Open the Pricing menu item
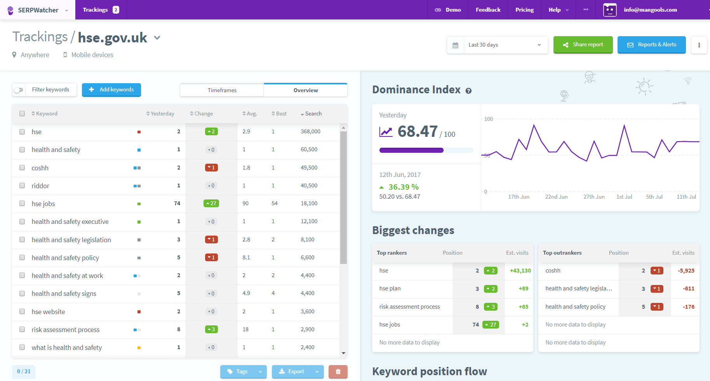 click(x=524, y=10)
